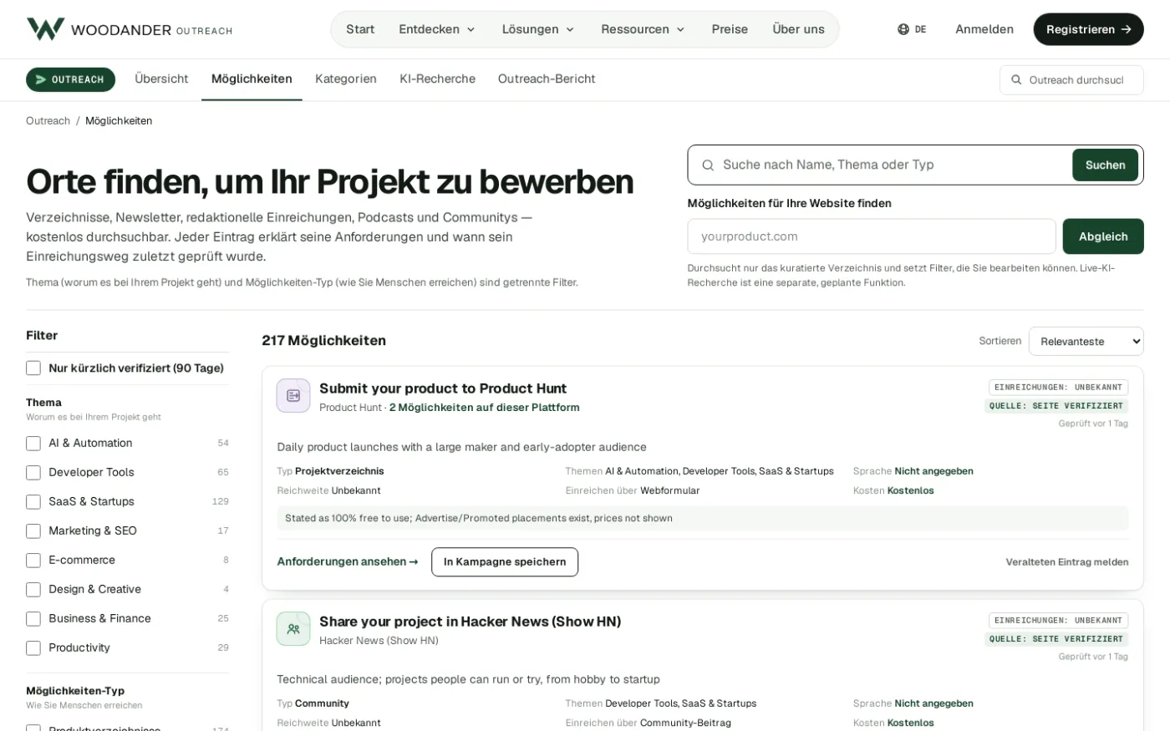This screenshot has height=731, width=1170.
Task: Expand the Ressourcen menu
Action: pos(643,29)
